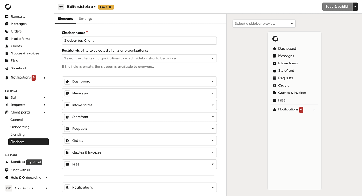The height and width of the screenshot is (196, 362).
Task: Click the bell icon on the Notifications element row
Action: point(67,188)
